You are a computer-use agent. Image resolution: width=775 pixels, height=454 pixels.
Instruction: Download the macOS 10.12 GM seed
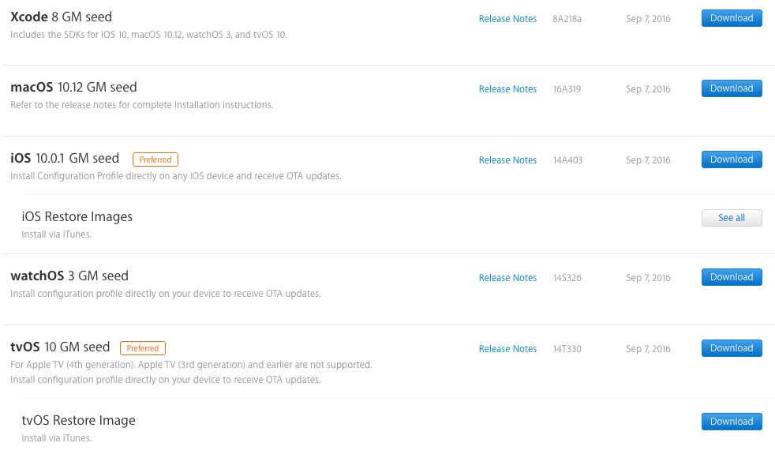pyautogui.click(x=731, y=88)
